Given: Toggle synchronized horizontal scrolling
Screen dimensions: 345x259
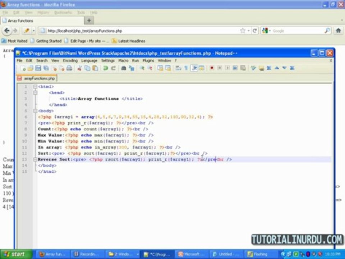Looking at the screenshot, I should [x=168, y=68].
